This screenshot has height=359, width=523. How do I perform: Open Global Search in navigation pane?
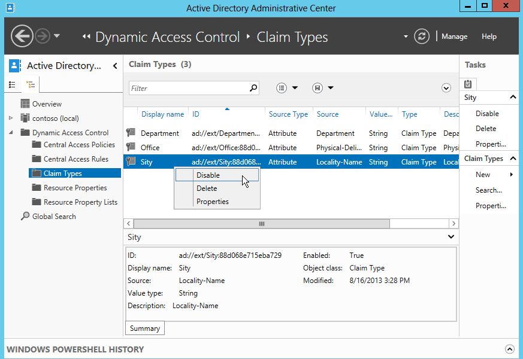(x=54, y=217)
